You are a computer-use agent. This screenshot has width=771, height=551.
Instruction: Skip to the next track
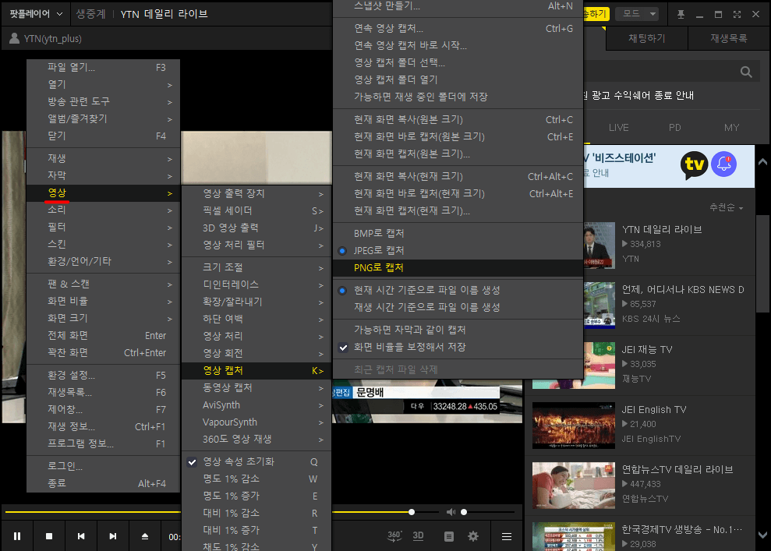coord(113,536)
